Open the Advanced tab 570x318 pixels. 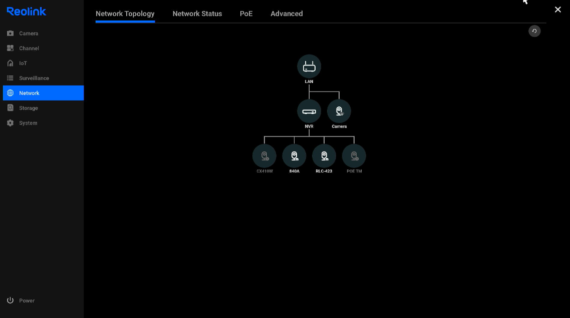[287, 14]
